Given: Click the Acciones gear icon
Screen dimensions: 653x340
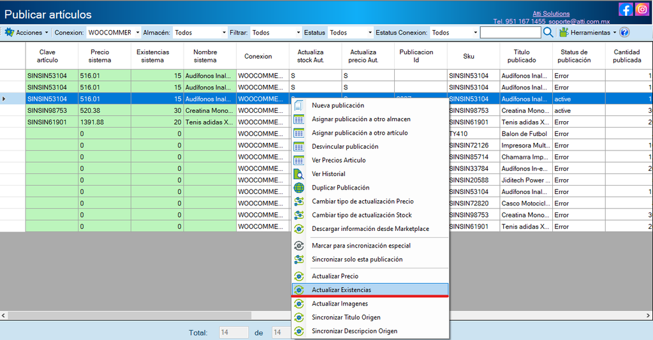Looking at the screenshot, I should click(x=9, y=33).
